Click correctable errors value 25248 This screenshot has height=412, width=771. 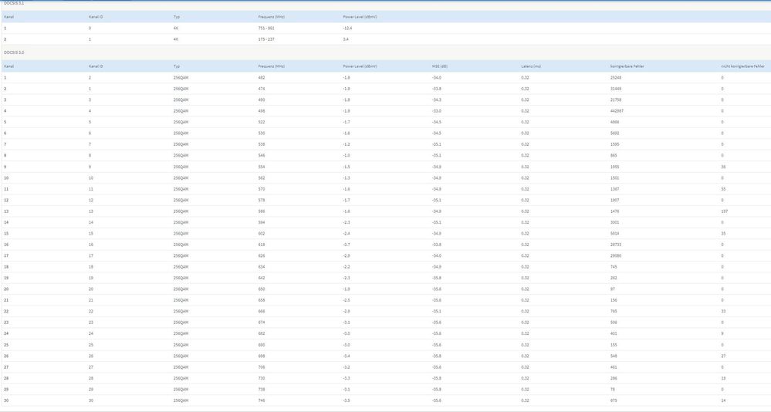616,78
